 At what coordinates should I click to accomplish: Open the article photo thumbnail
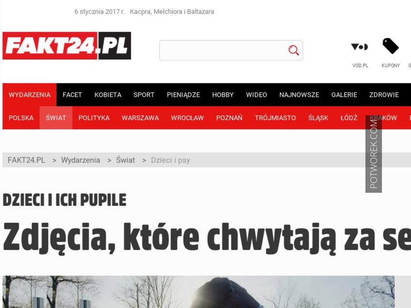click(x=198, y=292)
